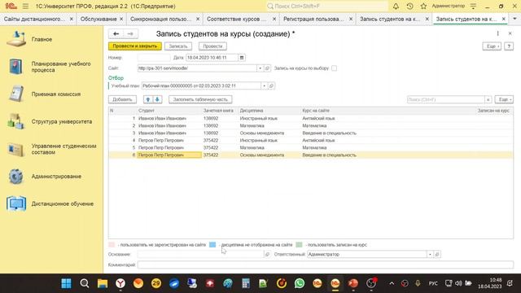Open the date calendar picker icon
Viewport: 521px width, 293px height.
(x=242, y=58)
